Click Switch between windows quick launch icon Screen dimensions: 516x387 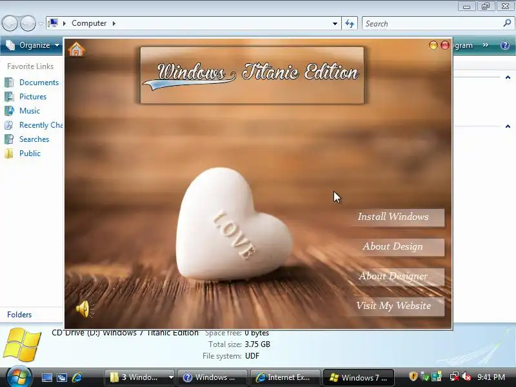tap(62, 377)
